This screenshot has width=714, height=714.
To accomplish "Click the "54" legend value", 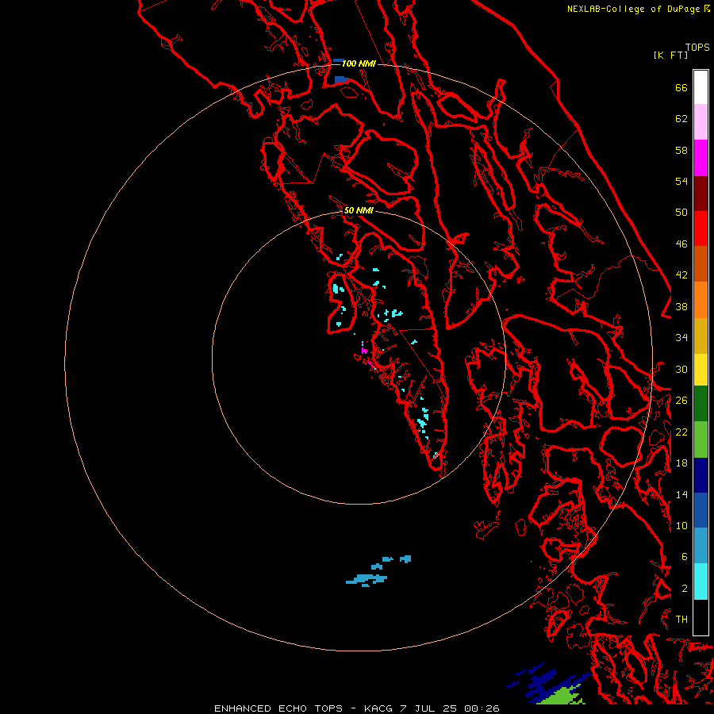I will (681, 181).
